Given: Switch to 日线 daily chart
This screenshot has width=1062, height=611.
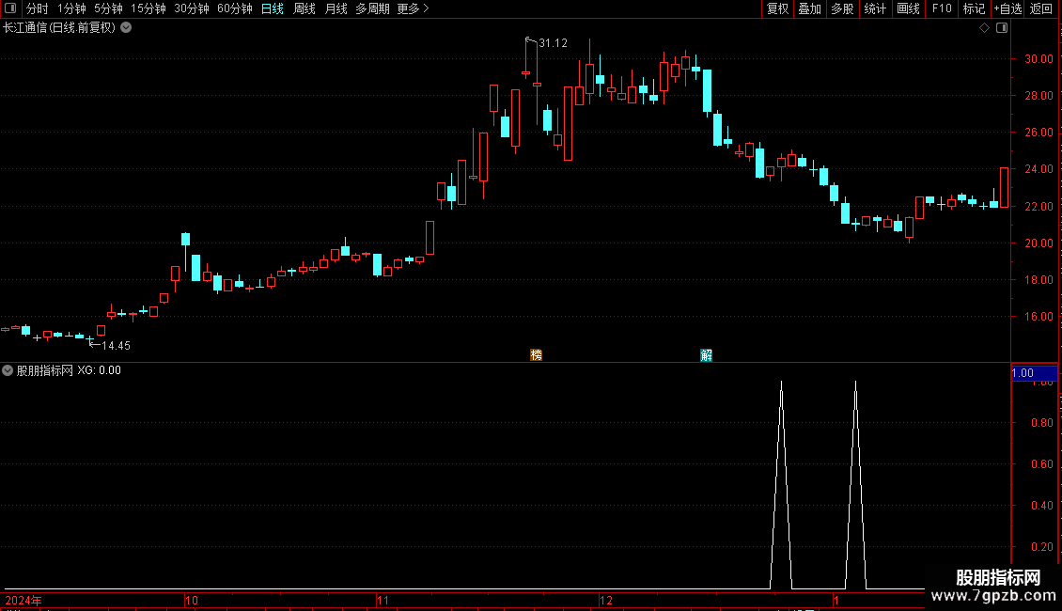Looking at the screenshot, I should point(273,8).
